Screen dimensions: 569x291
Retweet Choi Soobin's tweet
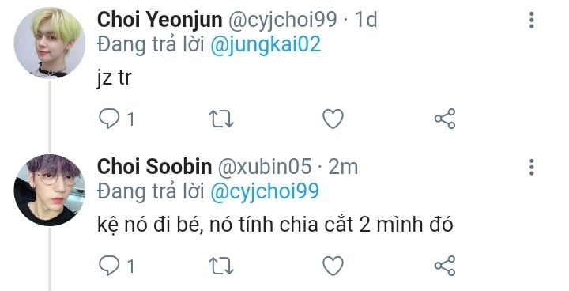(221, 266)
